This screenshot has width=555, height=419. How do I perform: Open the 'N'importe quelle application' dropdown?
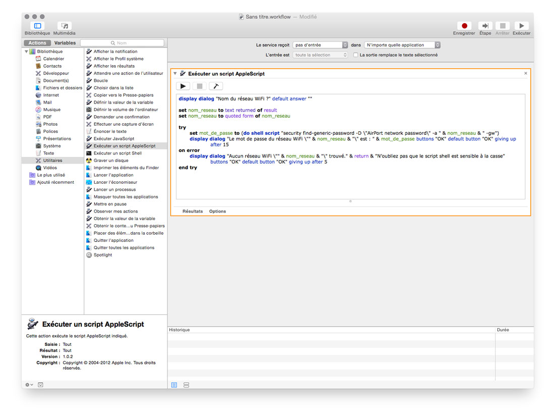tap(402, 45)
